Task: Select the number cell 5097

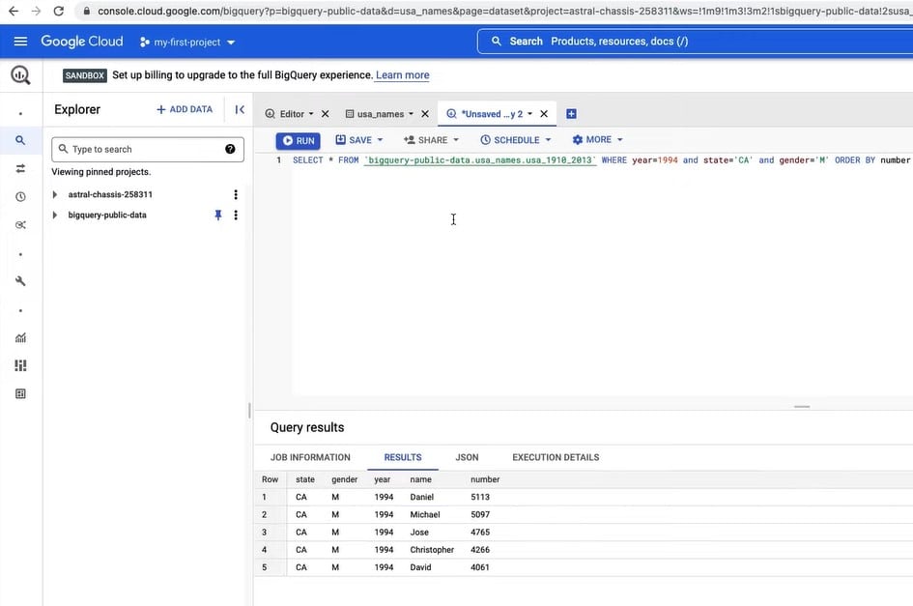Action: [x=480, y=514]
